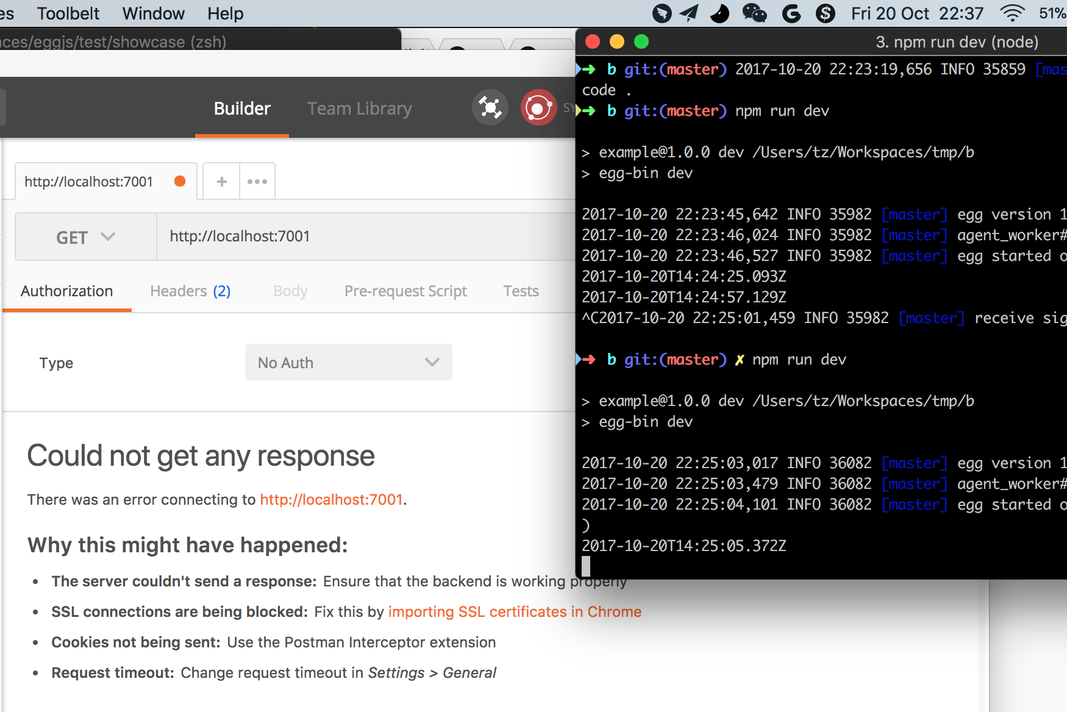Click the yellow minimize button on terminal window
Image resolution: width=1067 pixels, height=712 pixels.
point(617,41)
